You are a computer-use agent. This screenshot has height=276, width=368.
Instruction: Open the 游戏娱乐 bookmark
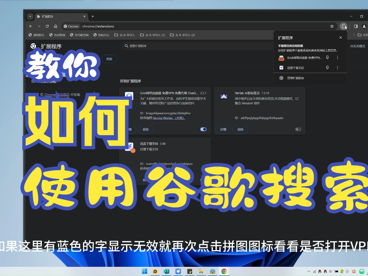tap(36, 35)
